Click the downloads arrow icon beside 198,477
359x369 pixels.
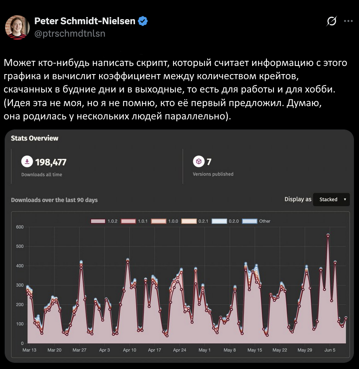[26, 162]
